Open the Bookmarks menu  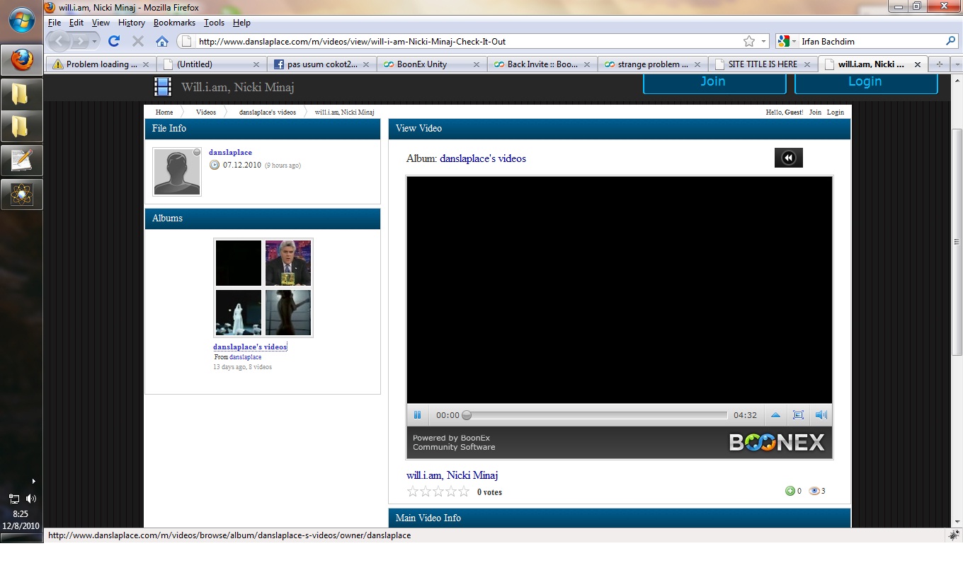pyautogui.click(x=174, y=23)
